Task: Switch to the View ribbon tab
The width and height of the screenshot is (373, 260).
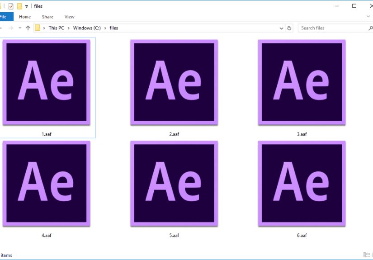Action: pos(69,17)
